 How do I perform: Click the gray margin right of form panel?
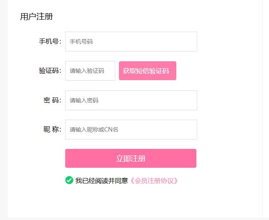[266, 110]
